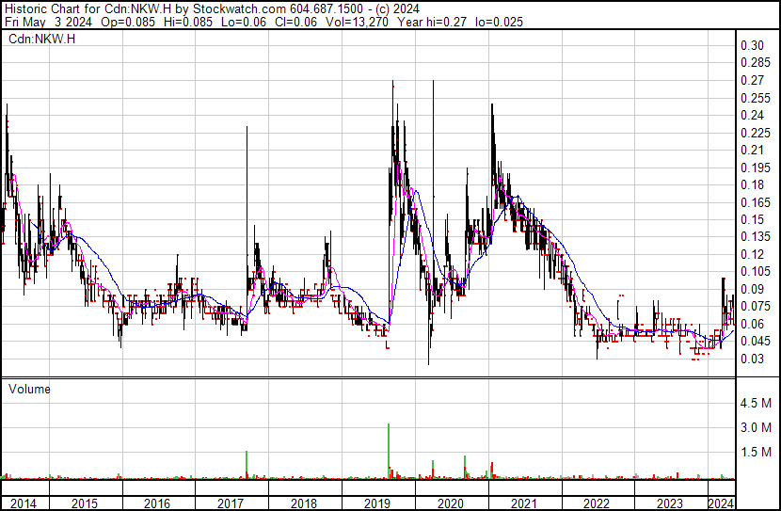This screenshot has width=781, height=511.
Task: Click the 0.255 price axis label
Action: (756, 98)
